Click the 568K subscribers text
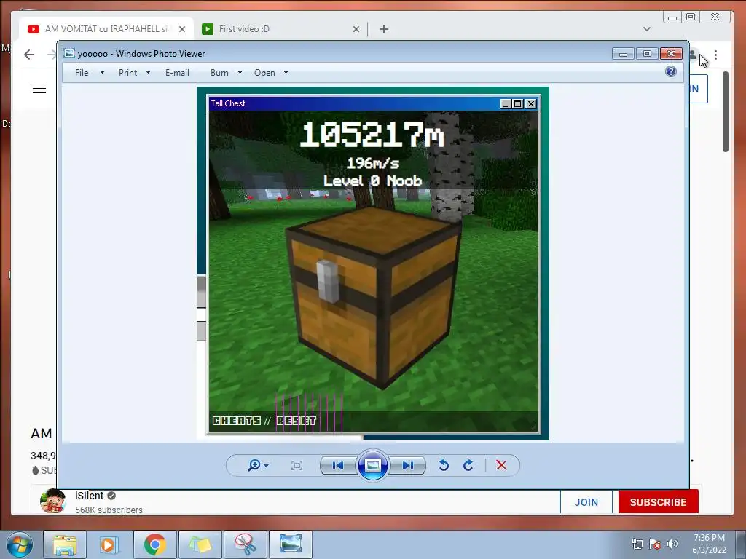Screen dimensions: 746x559 click(x=109, y=510)
